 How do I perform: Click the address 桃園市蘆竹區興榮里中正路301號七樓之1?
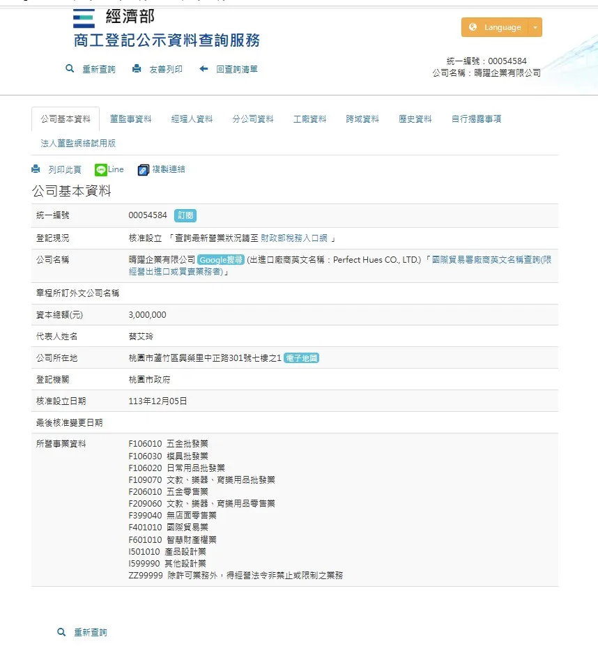[x=205, y=358]
